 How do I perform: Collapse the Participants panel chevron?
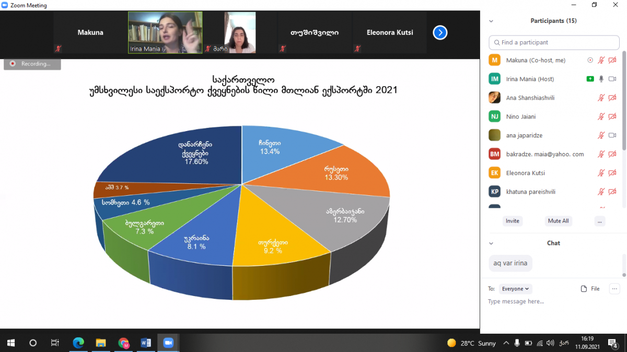coord(491,21)
